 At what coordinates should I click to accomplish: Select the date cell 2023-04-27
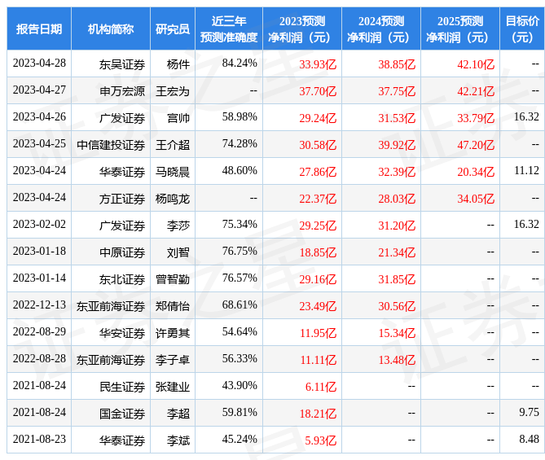39,90
